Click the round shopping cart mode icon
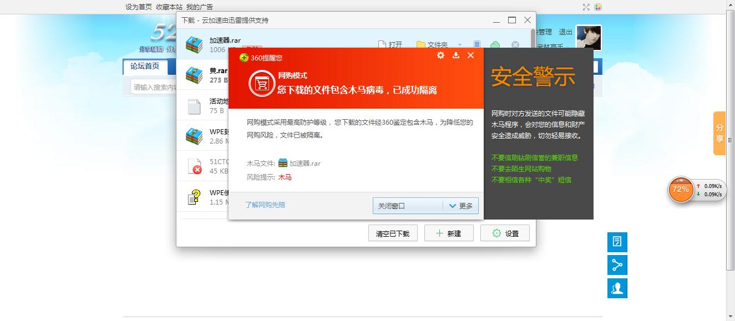The height and width of the screenshot is (321, 735). coord(261,84)
